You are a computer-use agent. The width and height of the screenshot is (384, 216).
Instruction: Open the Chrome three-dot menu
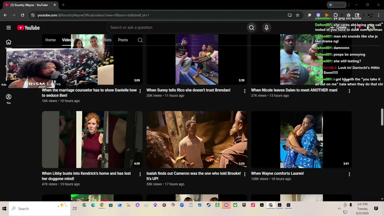click(379, 15)
